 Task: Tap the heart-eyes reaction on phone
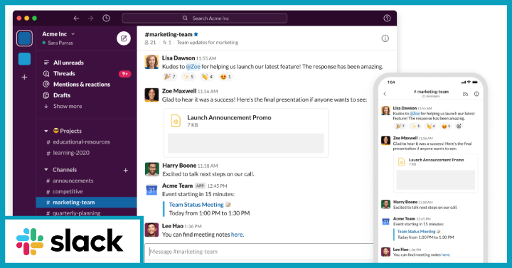coord(446,126)
